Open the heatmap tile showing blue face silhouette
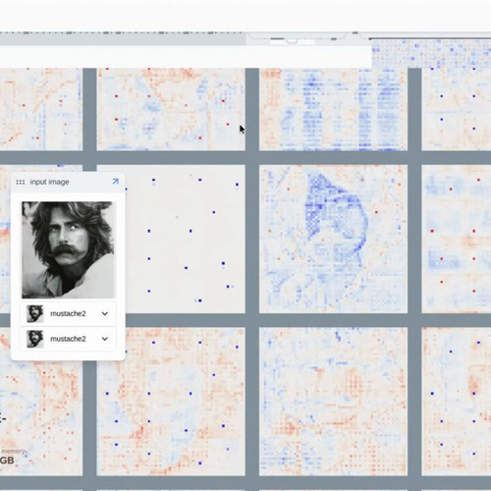This screenshot has height=491, width=491. click(333, 239)
